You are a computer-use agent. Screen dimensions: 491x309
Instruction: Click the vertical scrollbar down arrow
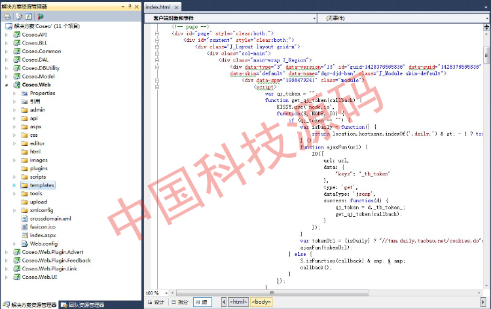[486, 285]
